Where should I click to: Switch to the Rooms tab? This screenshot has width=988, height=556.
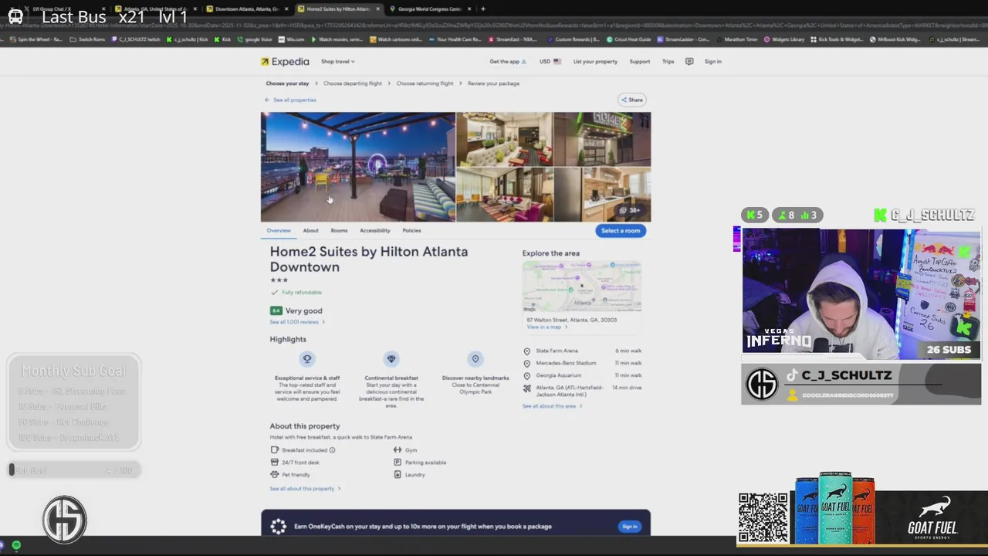tap(339, 230)
